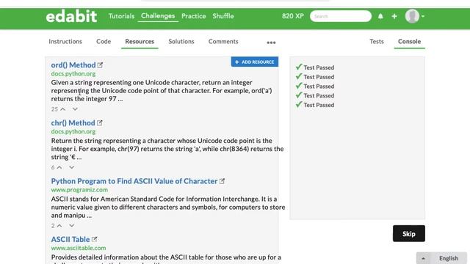Open external link icon beside ASCII Table
470x264 pixels.
pos(95,239)
